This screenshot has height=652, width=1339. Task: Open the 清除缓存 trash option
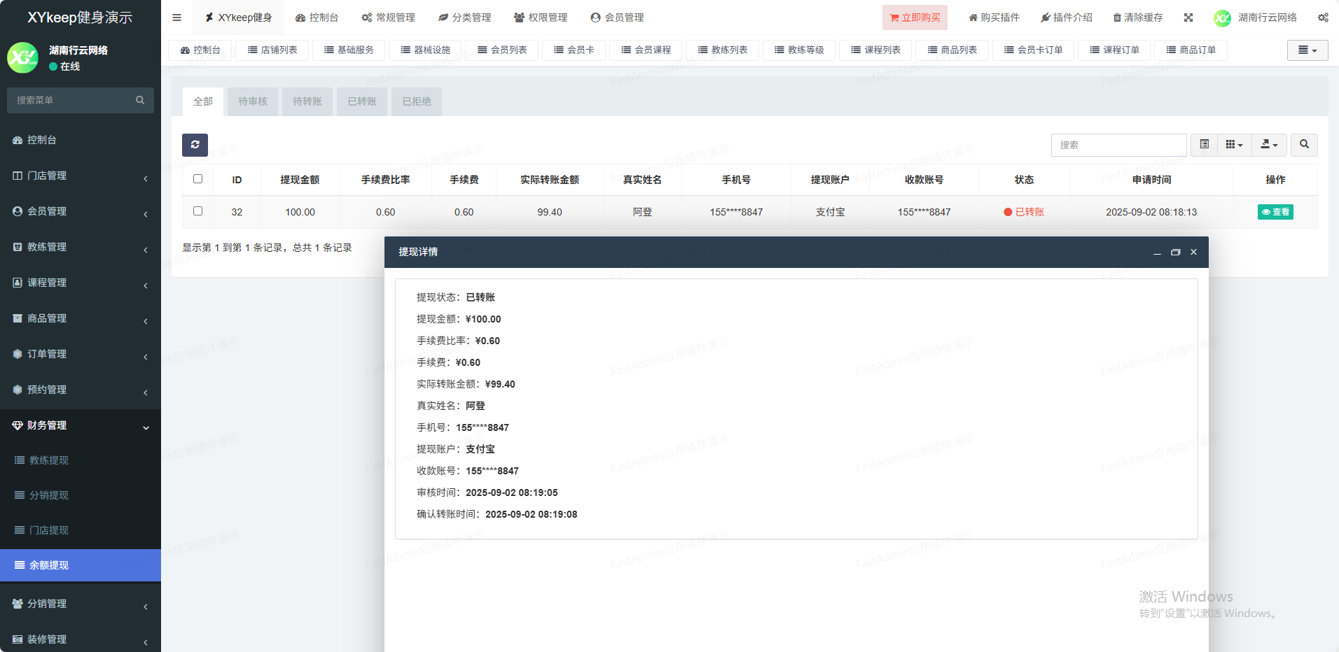pyautogui.click(x=1138, y=17)
